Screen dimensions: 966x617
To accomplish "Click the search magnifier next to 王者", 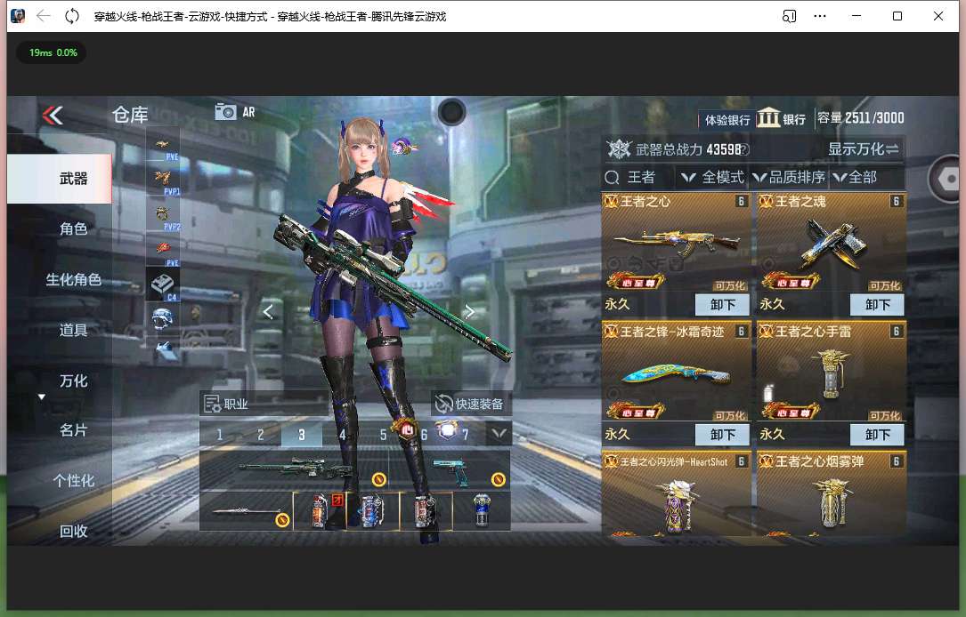I will [x=612, y=178].
